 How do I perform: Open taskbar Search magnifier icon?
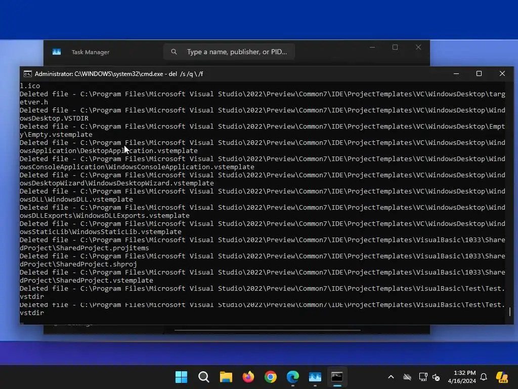[203, 377]
